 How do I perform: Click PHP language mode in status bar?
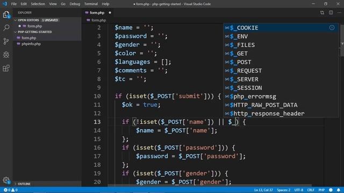click(x=321, y=190)
